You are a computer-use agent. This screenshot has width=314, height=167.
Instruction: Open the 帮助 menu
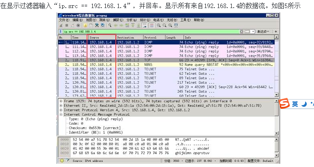pos(199,20)
